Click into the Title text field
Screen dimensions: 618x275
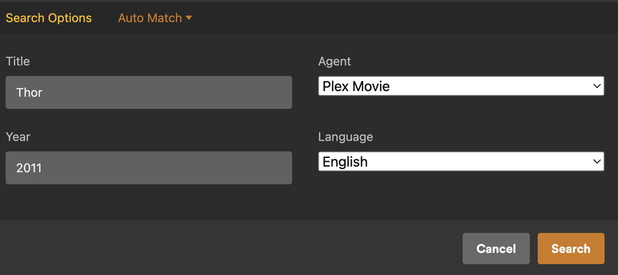[x=149, y=92]
